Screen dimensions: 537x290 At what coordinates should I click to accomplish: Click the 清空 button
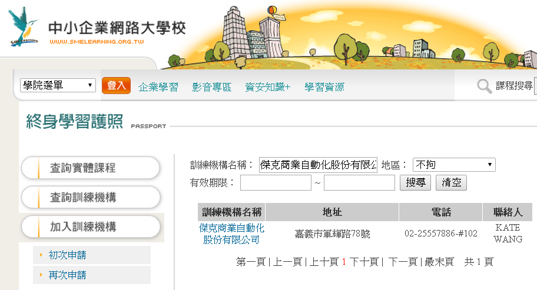pyautogui.click(x=452, y=182)
